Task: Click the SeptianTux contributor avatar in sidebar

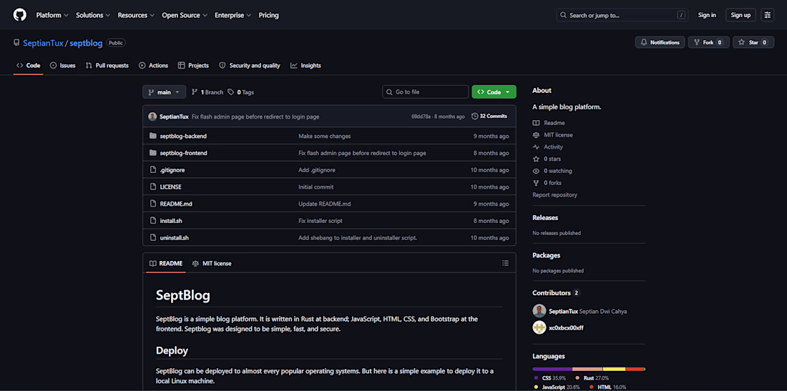Action: 539,311
